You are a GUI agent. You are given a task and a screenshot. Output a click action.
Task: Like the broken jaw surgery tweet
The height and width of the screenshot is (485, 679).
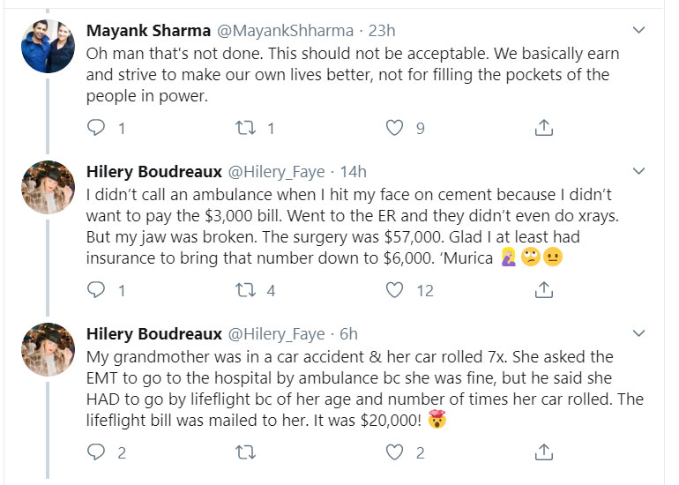396,290
